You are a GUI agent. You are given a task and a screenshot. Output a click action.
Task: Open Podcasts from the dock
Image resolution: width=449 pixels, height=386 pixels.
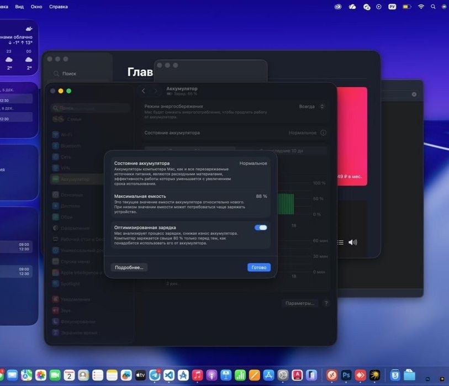pos(212,375)
